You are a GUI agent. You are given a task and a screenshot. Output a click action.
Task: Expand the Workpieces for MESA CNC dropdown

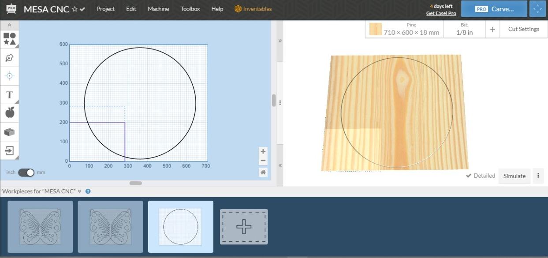pos(79,191)
